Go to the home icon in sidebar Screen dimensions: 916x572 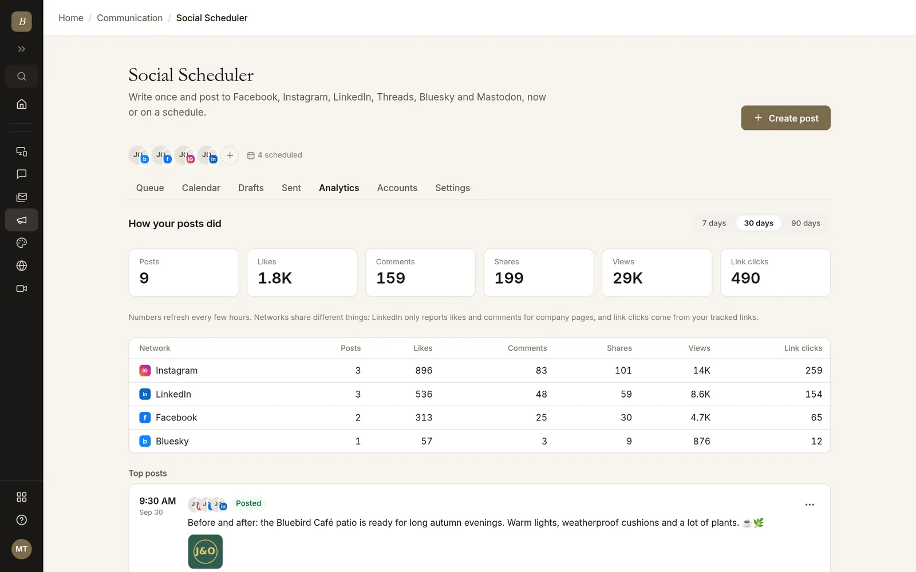pos(22,104)
